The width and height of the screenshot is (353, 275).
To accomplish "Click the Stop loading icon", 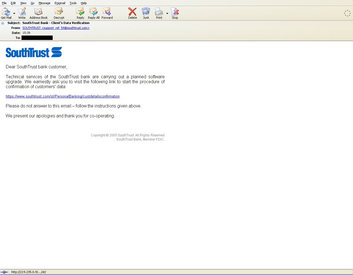I will tap(175, 13).
